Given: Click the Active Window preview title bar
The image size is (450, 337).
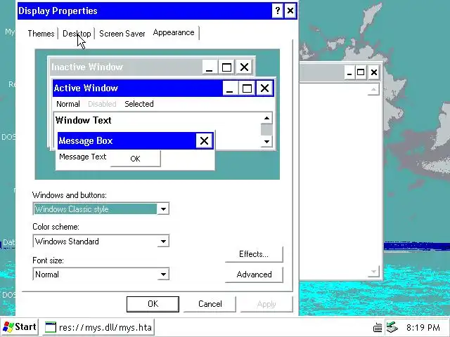Looking at the screenshot, I should [x=138, y=88].
